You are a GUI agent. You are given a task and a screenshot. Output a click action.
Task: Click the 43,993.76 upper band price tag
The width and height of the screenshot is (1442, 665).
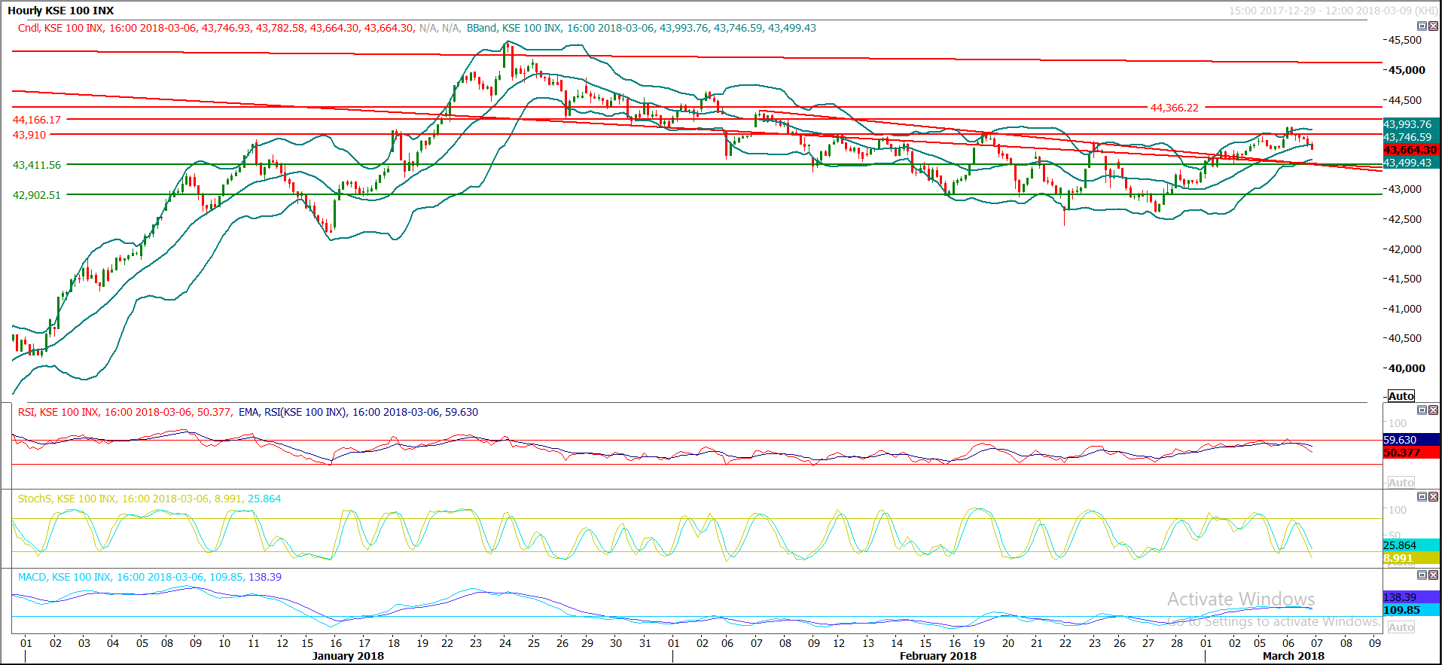(x=1412, y=124)
